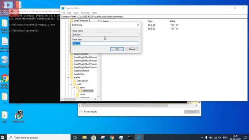Select the ExcelWorksheet key
This screenshot has height=140, width=249.
click(x=81, y=71)
